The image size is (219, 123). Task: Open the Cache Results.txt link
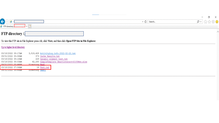pyautogui.click(x=50, y=56)
